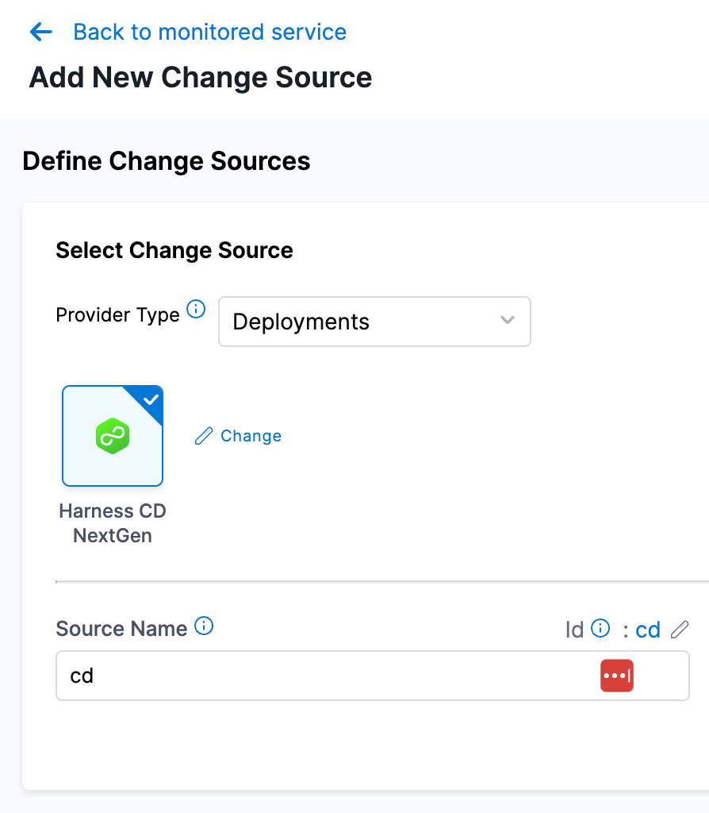Viewport: 709px width, 813px height.
Task: Click the Provider Type info icon
Action: [196, 309]
